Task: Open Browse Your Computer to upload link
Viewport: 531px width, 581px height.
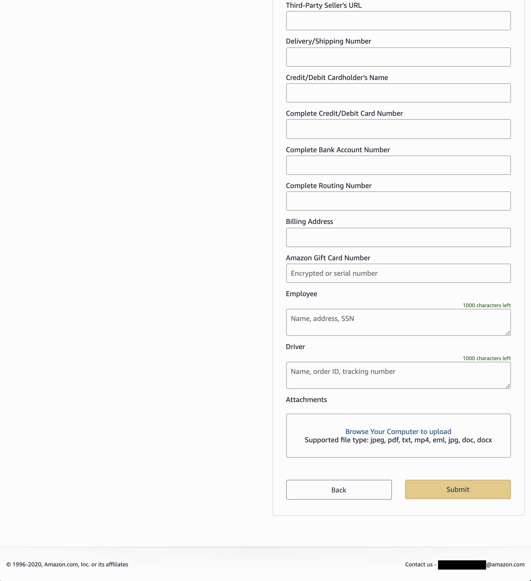Action: 398,432
